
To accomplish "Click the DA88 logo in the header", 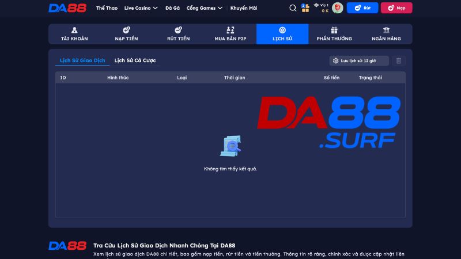I will click(x=67, y=8).
